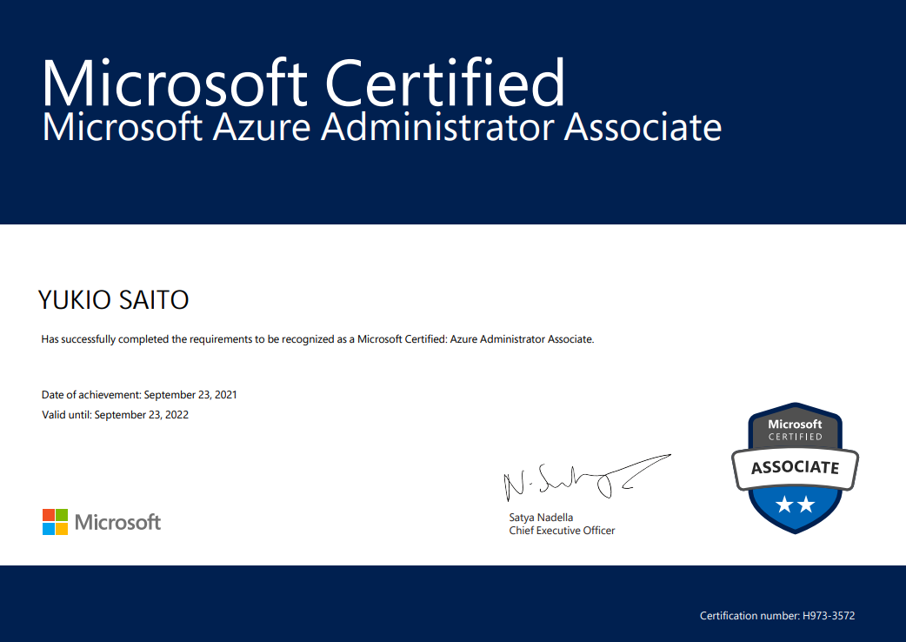Viewport: 906px width, 642px height.
Task: Click the ASSOCIATE banner on the badge
Action: 795,468
